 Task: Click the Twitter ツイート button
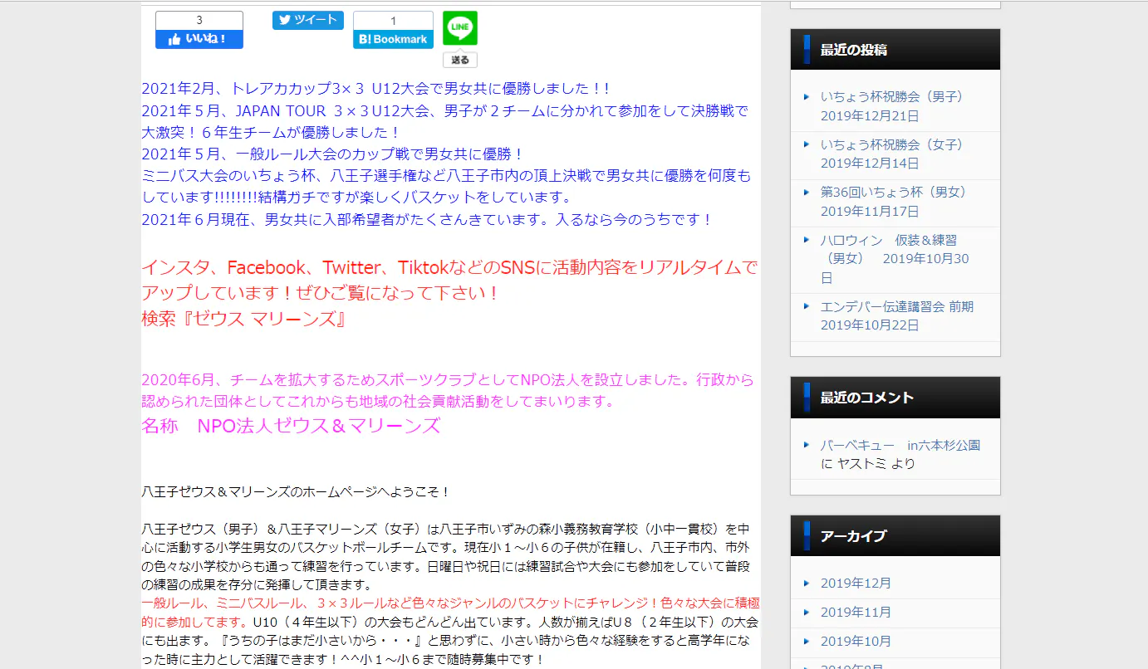coord(307,21)
